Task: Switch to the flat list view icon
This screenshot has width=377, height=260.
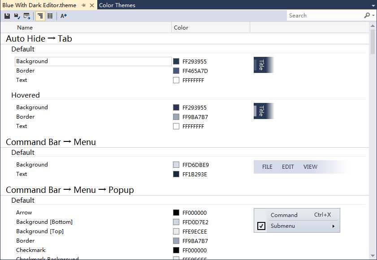Action: coord(50,16)
